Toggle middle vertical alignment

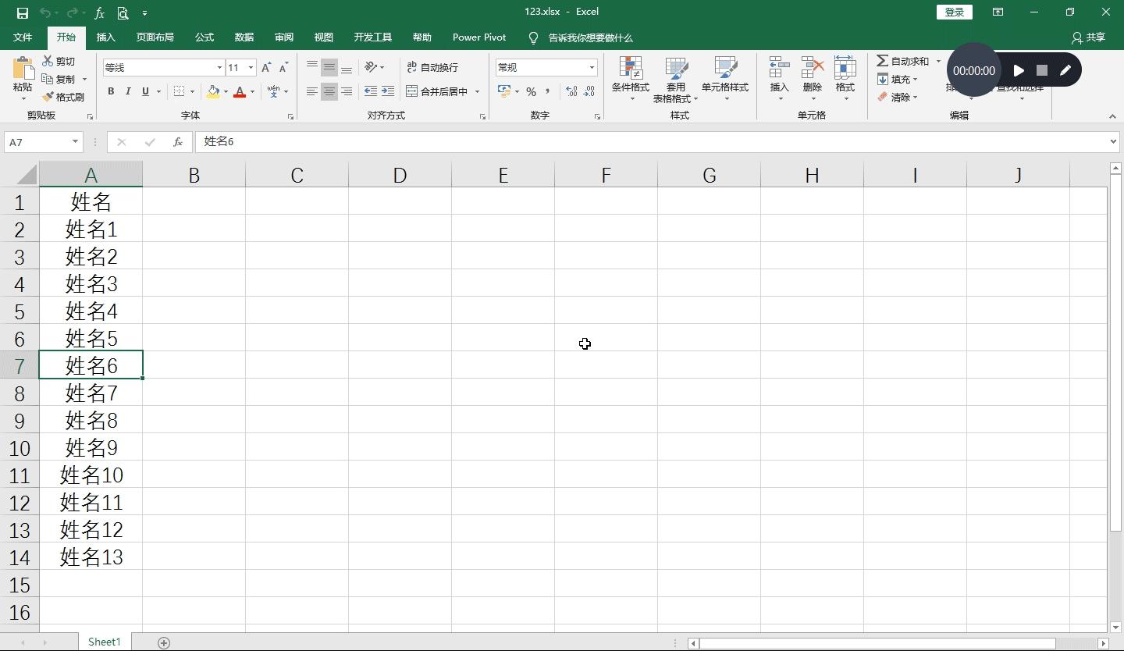[329, 67]
